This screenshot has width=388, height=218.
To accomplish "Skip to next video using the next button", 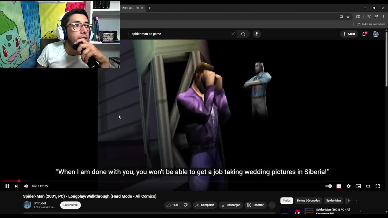I will pos(16,186).
